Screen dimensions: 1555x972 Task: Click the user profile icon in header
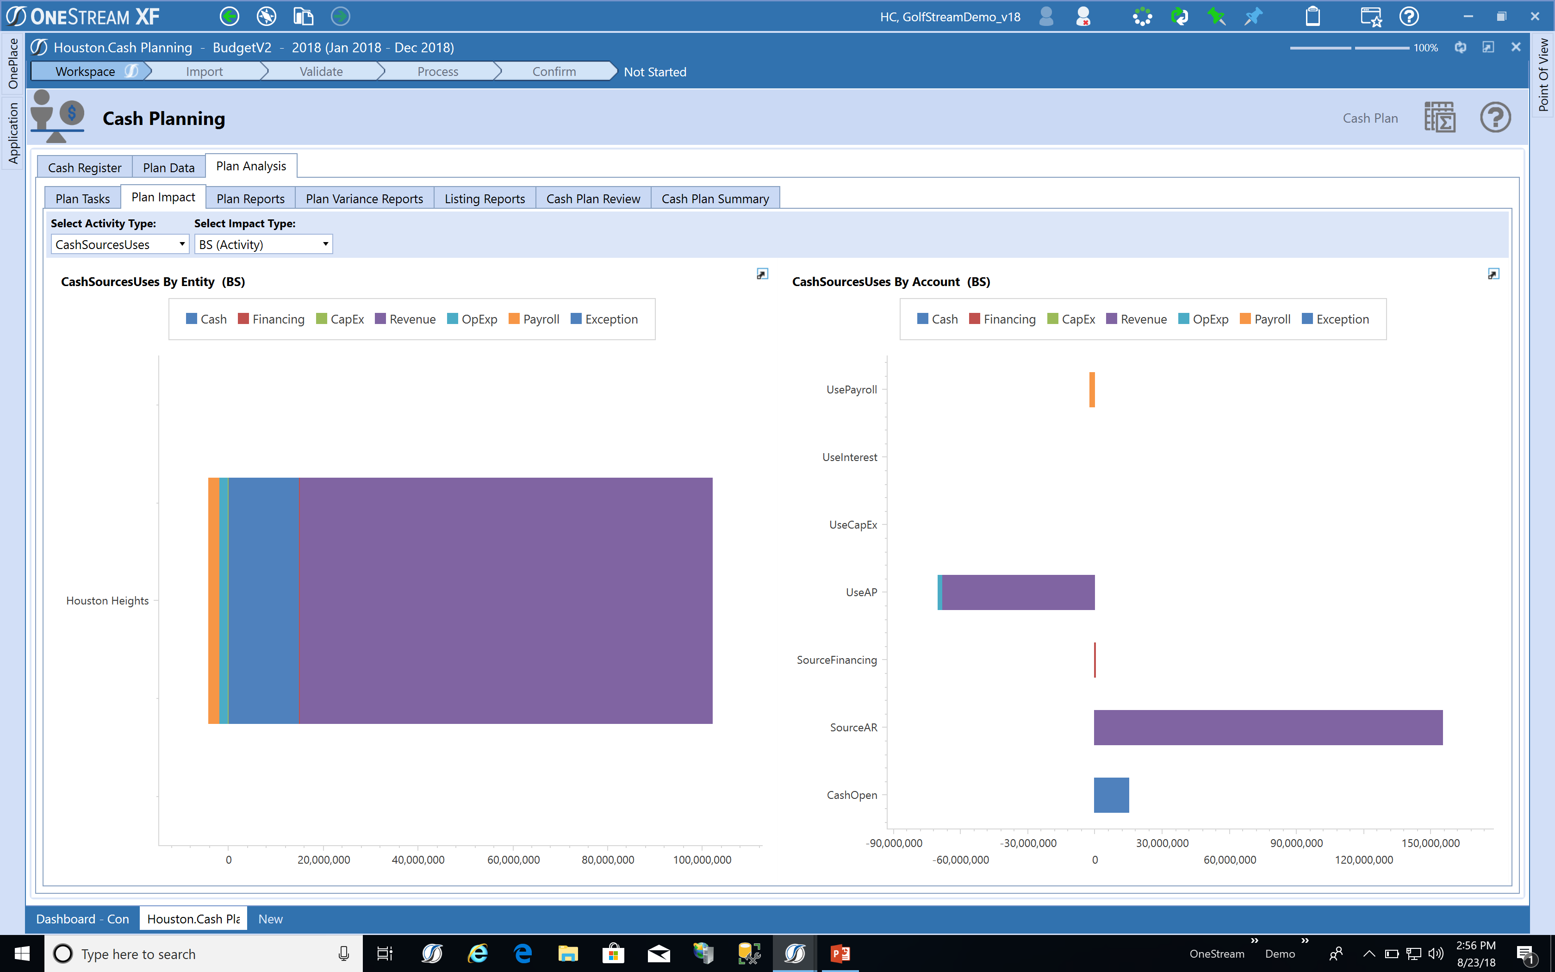click(1046, 16)
